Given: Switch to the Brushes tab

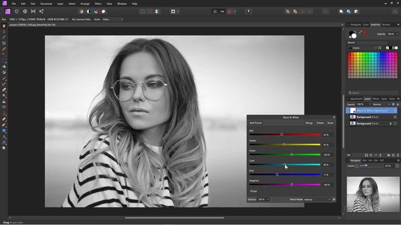Looking at the screenshot, I should [x=386, y=25].
